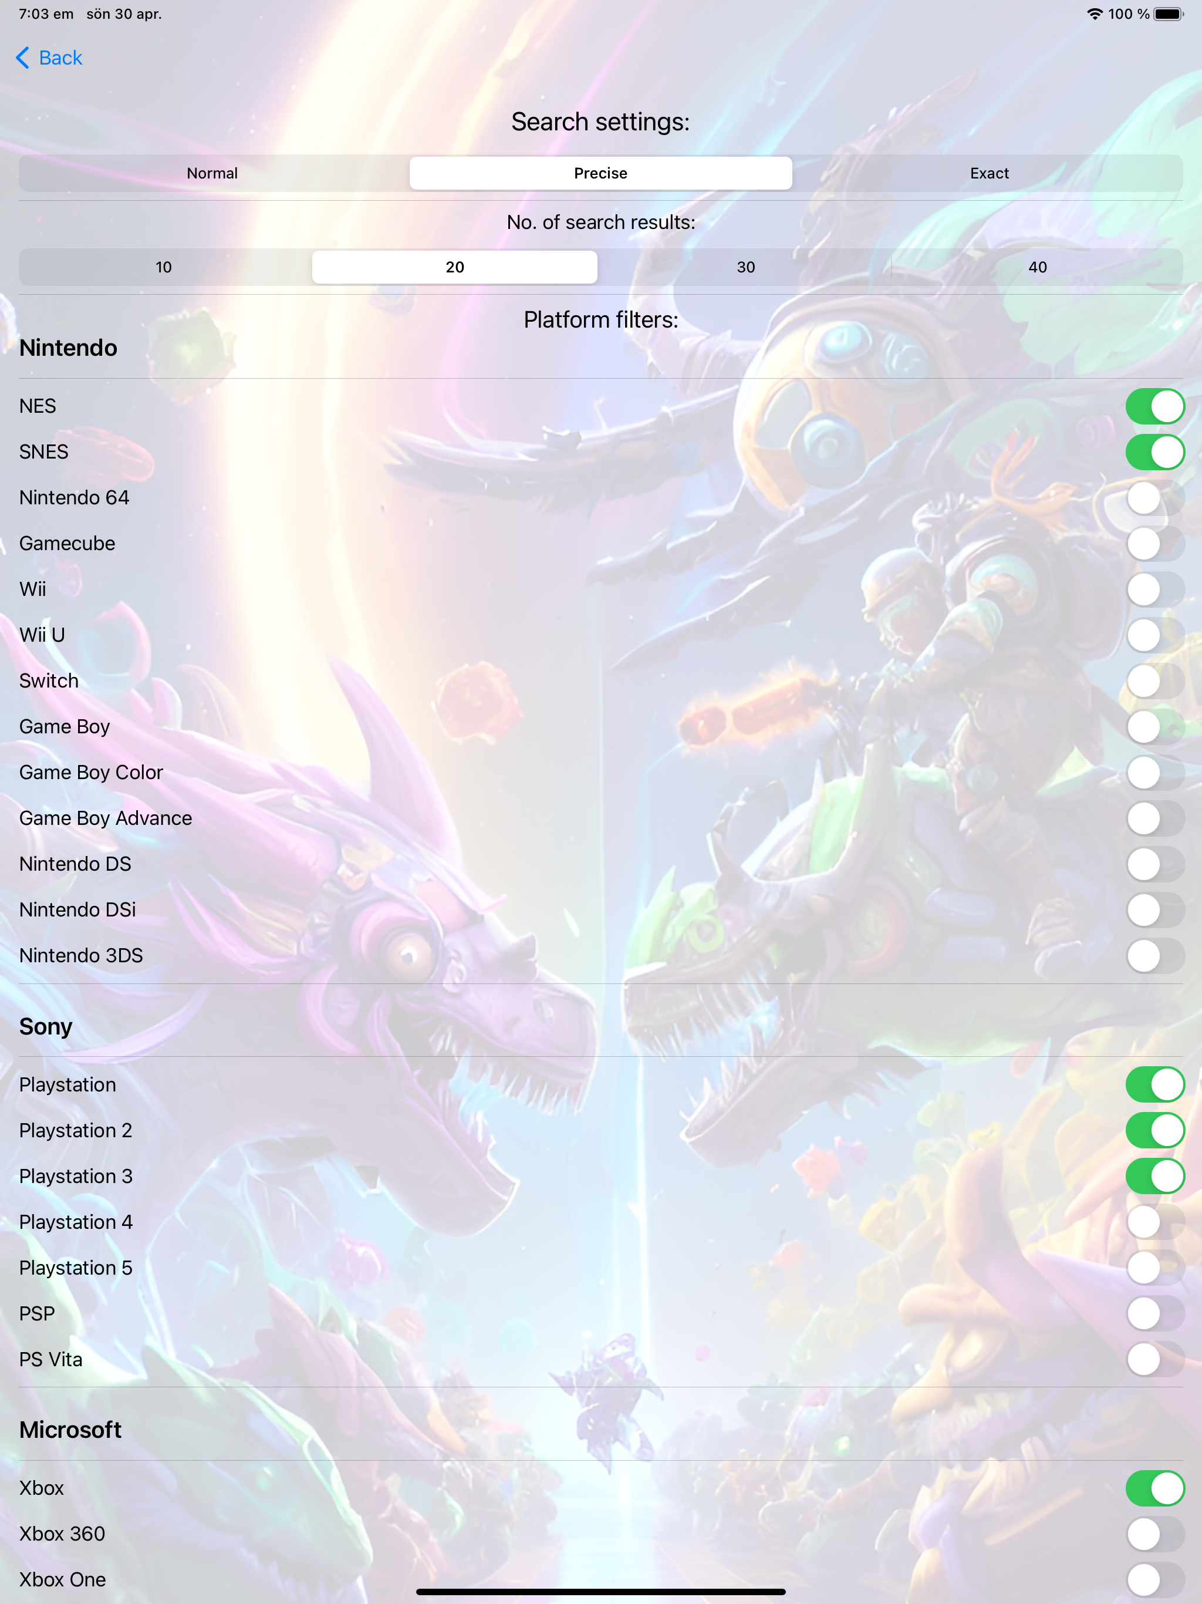Enable the Game Boy Color filter
The image size is (1202, 1604).
click(1155, 773)
